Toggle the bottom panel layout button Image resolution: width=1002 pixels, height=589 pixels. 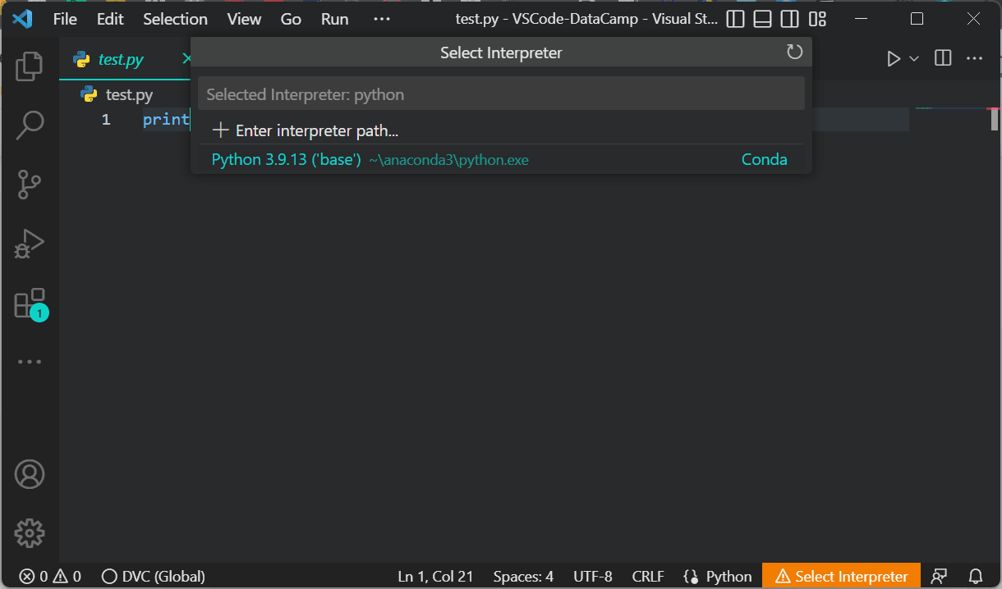(762, 19)
